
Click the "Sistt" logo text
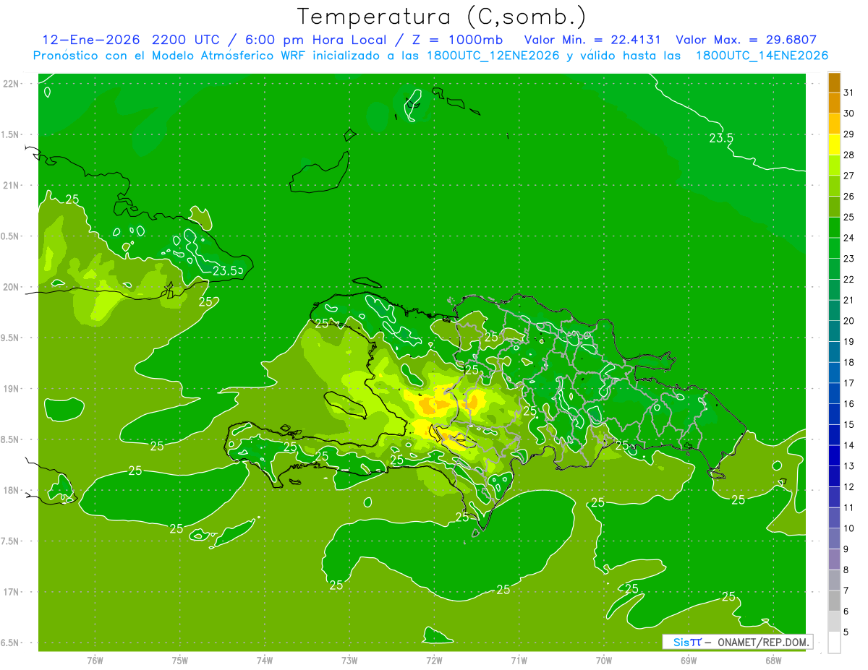pos(687,642)
